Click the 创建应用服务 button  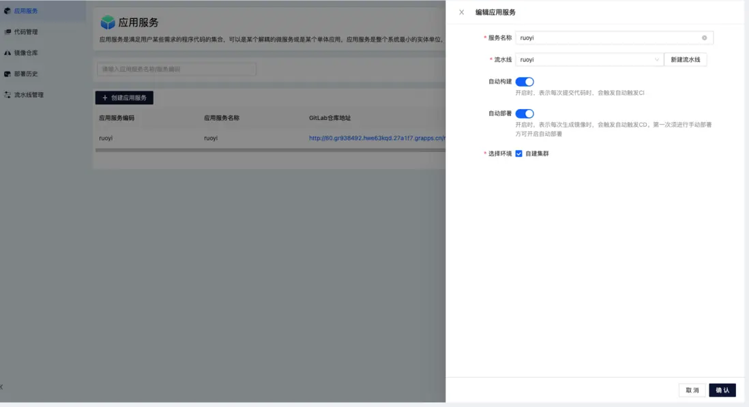124,97
